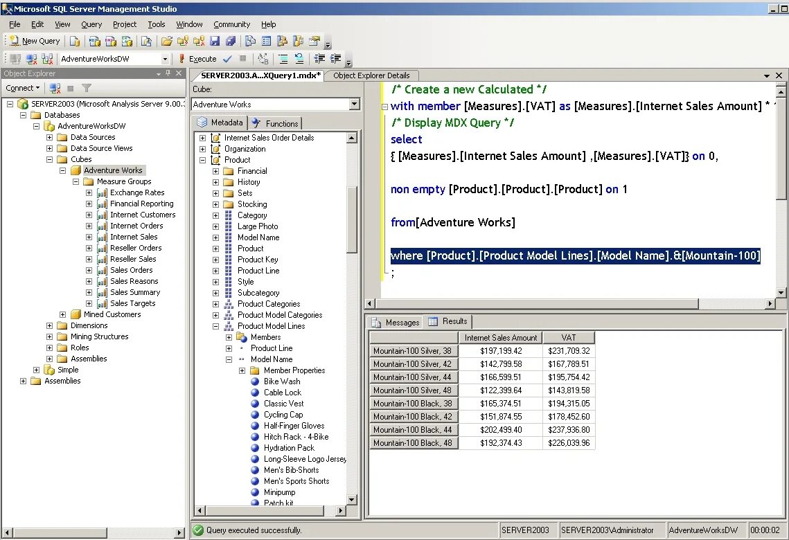The width and height of the screenshot is (789, 540).
Task: Click the Open File folder icon
Action: (x=166, y=42)
